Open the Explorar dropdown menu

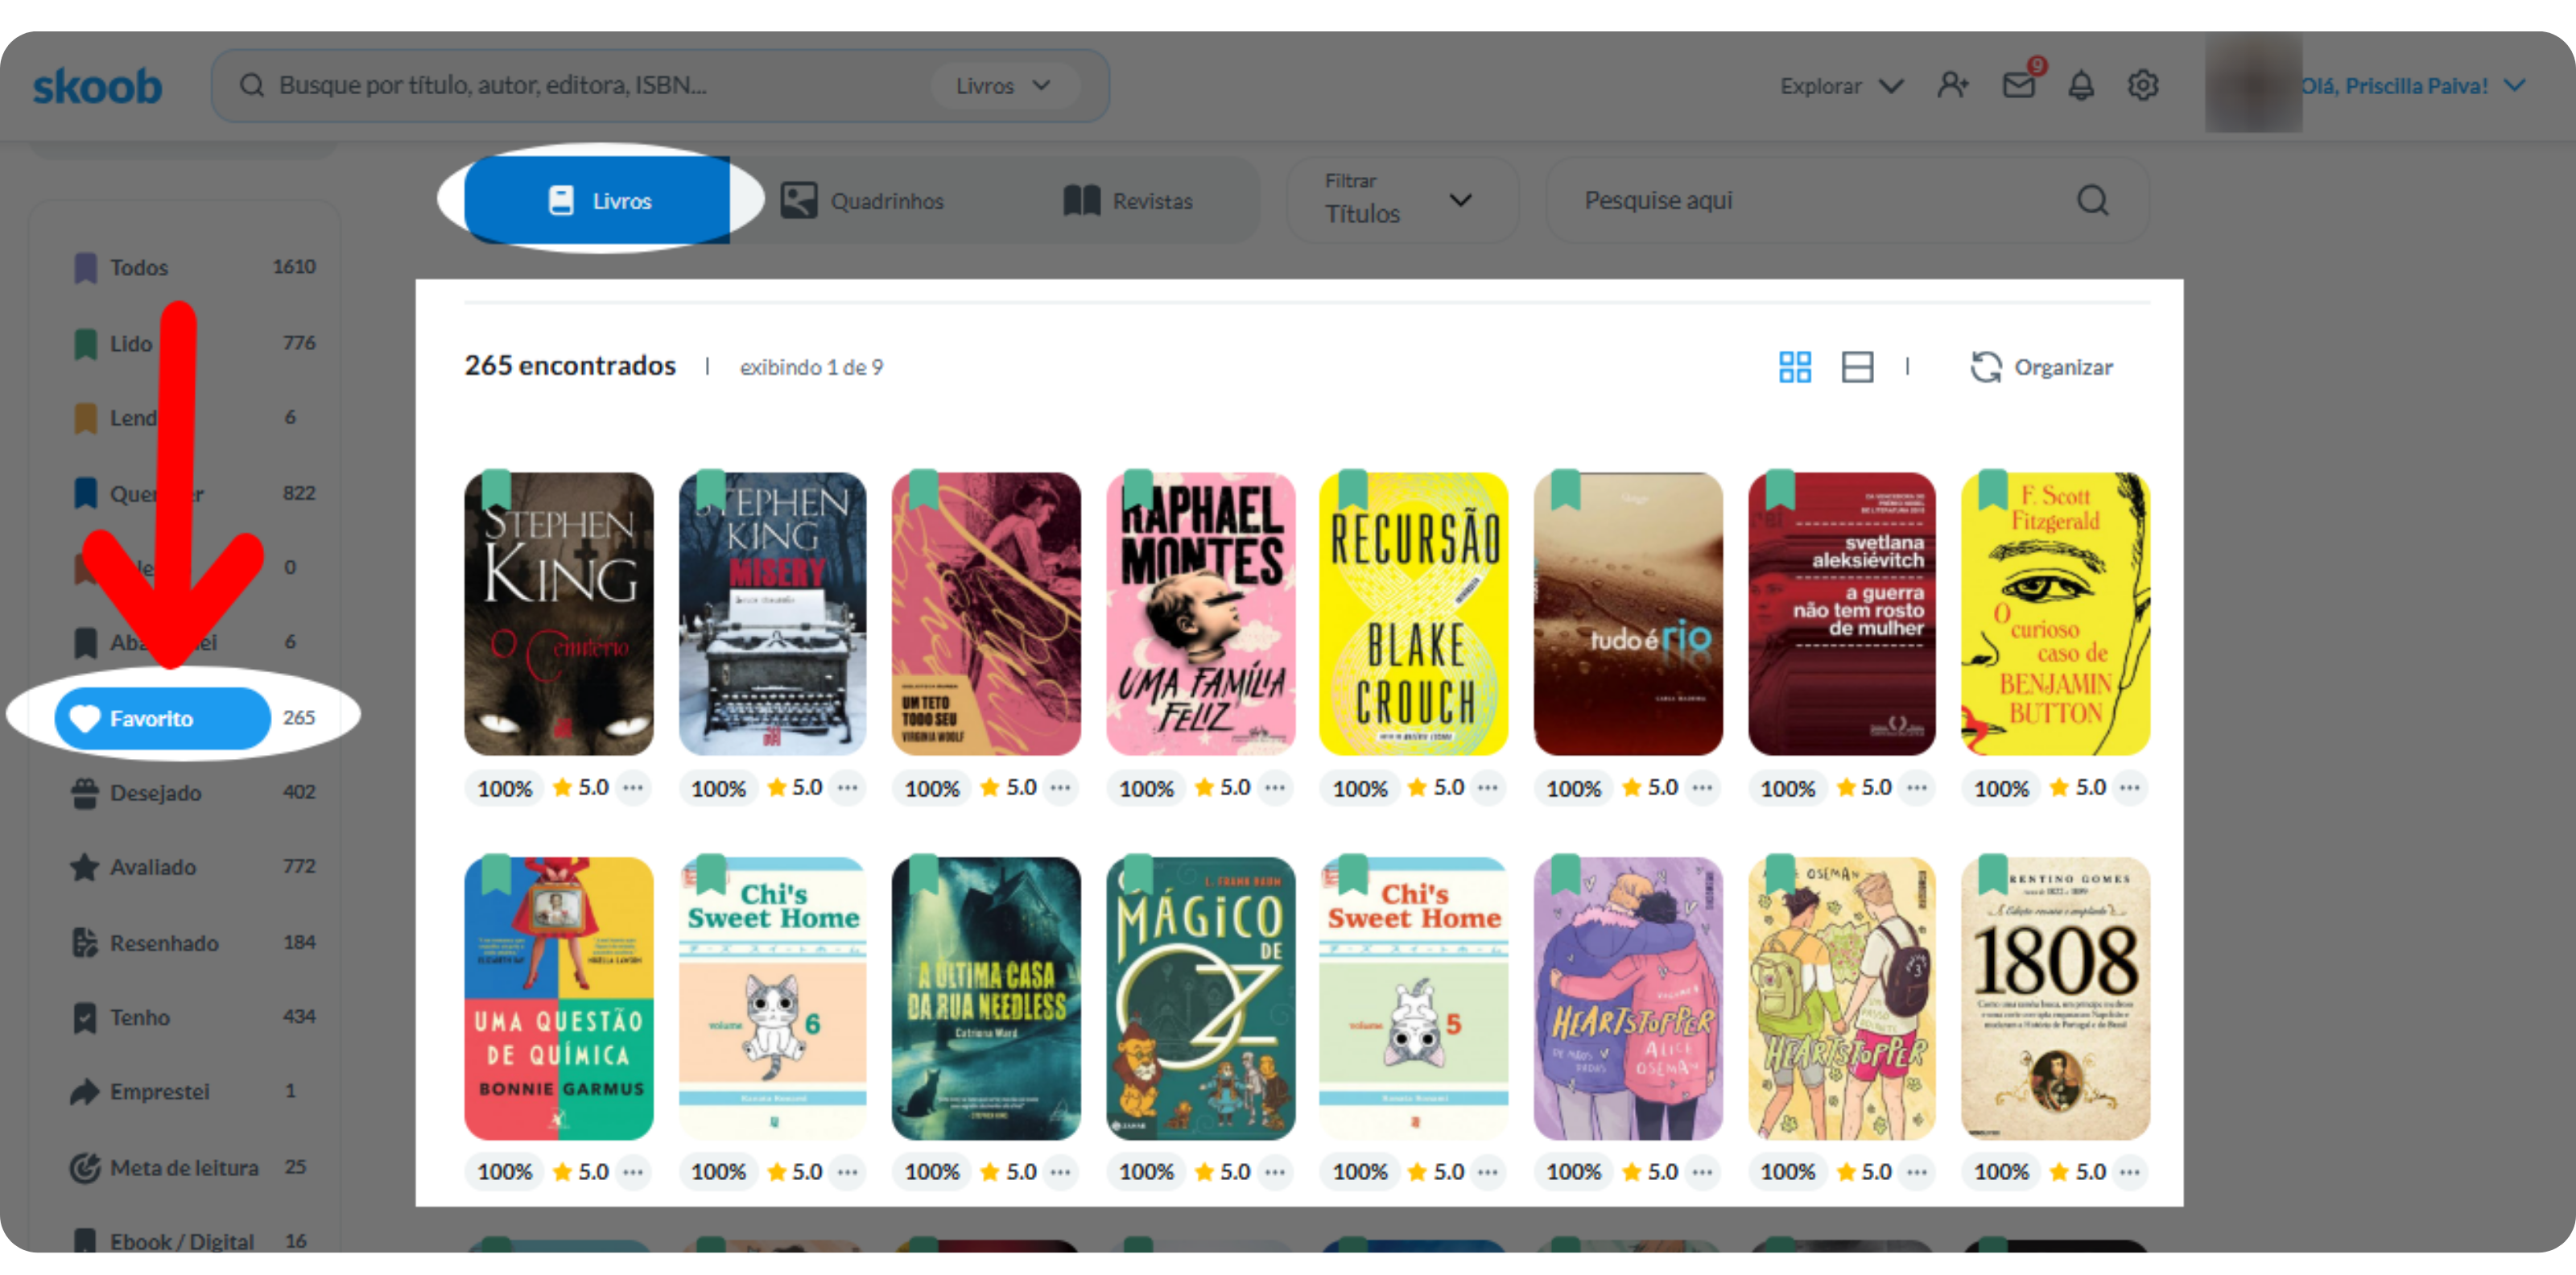point(1841,86)
